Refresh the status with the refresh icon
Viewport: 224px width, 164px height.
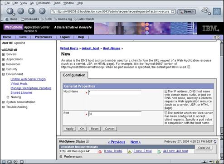tap(215, 142)
